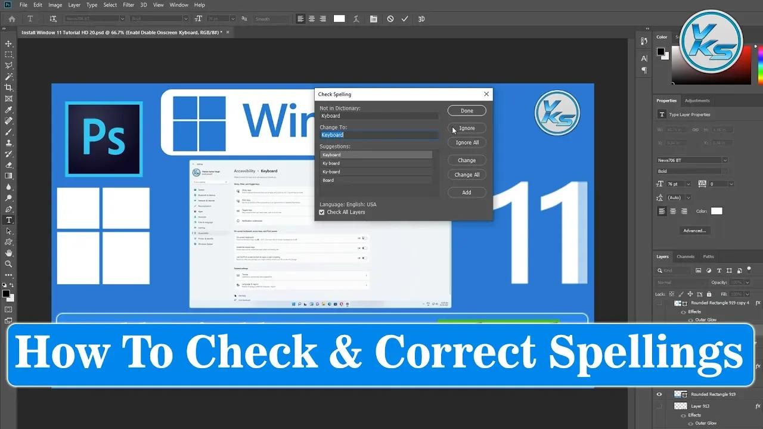Select the 'Ky-board' suggestion
Viewport: 763px width, 429px height.
[x=376, y=172]
